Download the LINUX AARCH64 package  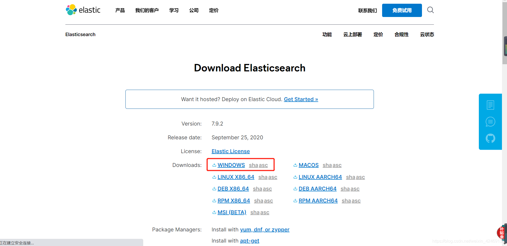coord(320,177)
